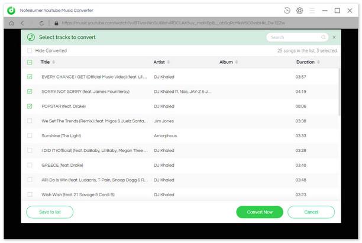Click artist DJ Khaled ft. Nas, JAY-Z
The image size is (362, 243).
coord(183,92)
